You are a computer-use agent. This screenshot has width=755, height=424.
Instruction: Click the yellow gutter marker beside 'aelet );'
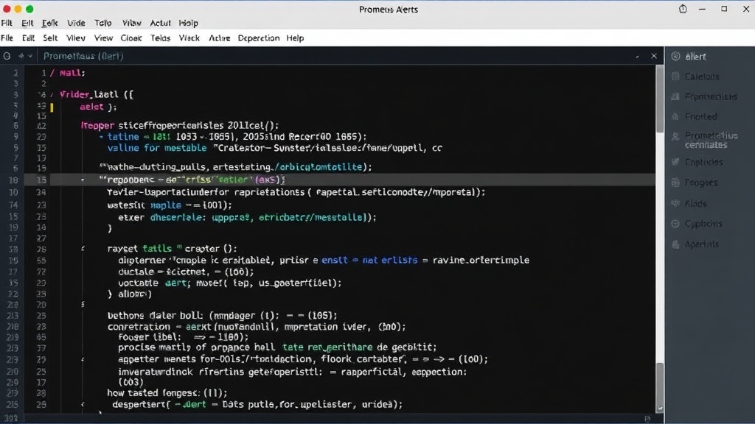coord(52,107)
